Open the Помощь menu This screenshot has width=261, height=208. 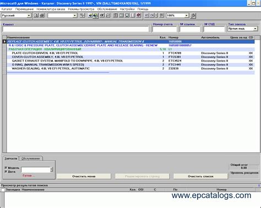coord(143,9)
